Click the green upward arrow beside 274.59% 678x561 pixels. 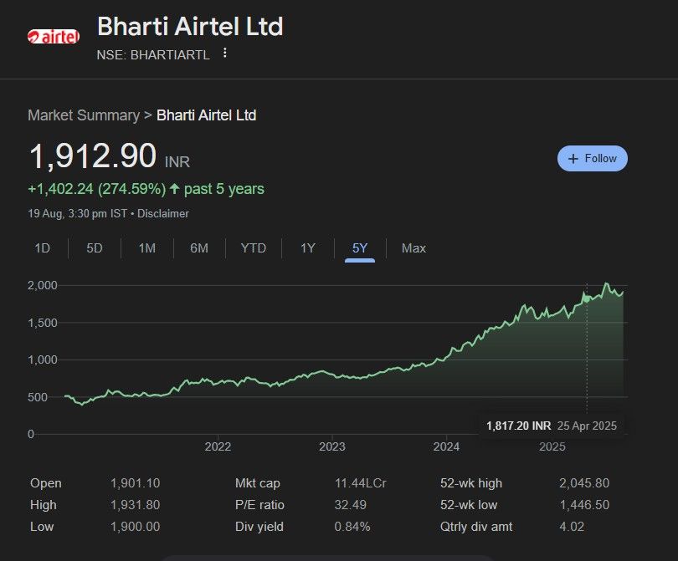[x=176, y=189]
